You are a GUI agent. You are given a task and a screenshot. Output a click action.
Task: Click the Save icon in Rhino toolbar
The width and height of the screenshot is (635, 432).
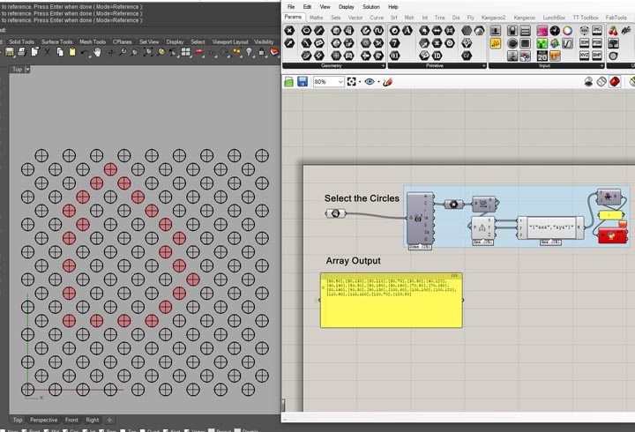tap(10, 52)
